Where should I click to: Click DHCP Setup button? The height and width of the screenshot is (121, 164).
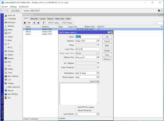pos(67,23)
